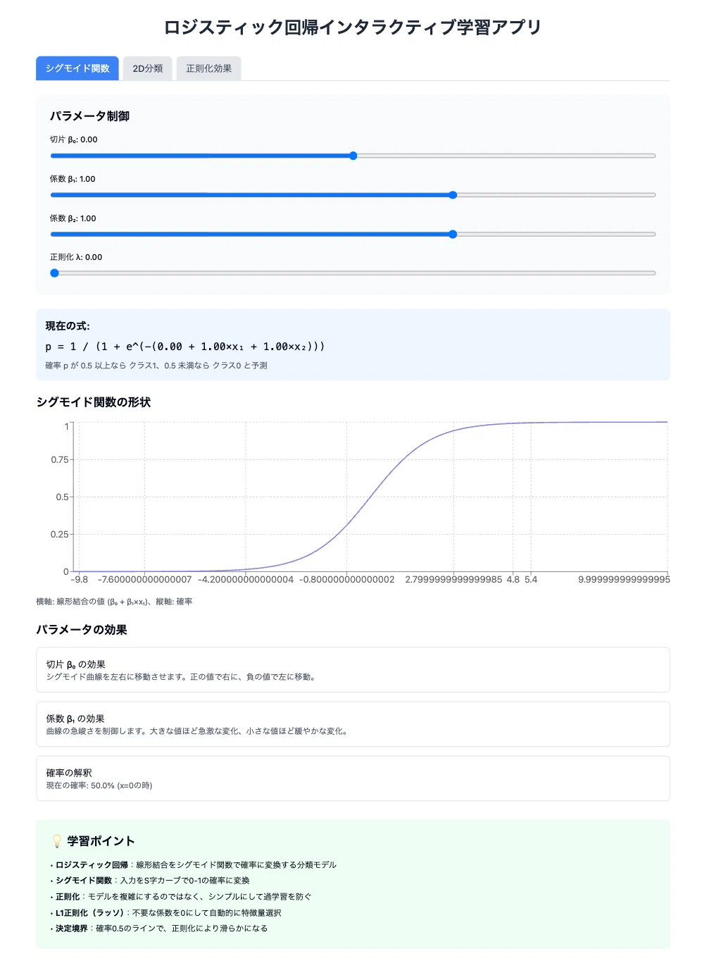Click the 係数 β₂ slider handle
Image resolution: width=721 pixels, height=968 pixels.
(453, 234)
